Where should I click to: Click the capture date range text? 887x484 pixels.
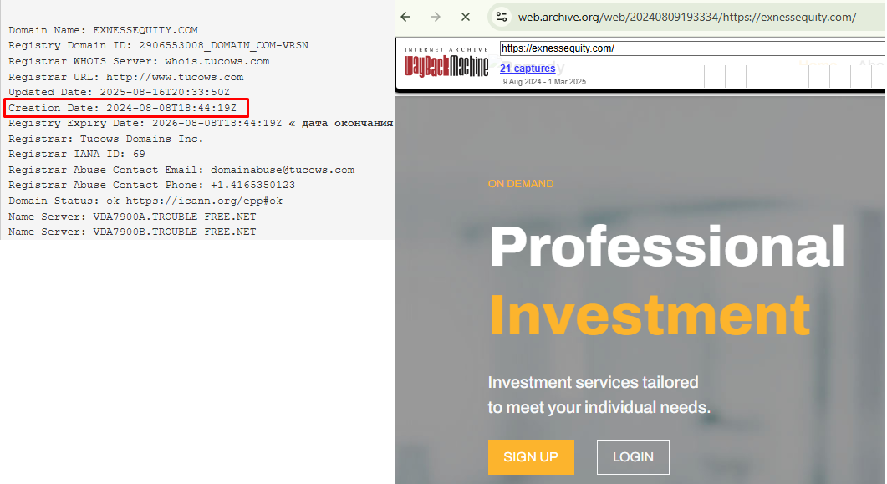point(544,82)
